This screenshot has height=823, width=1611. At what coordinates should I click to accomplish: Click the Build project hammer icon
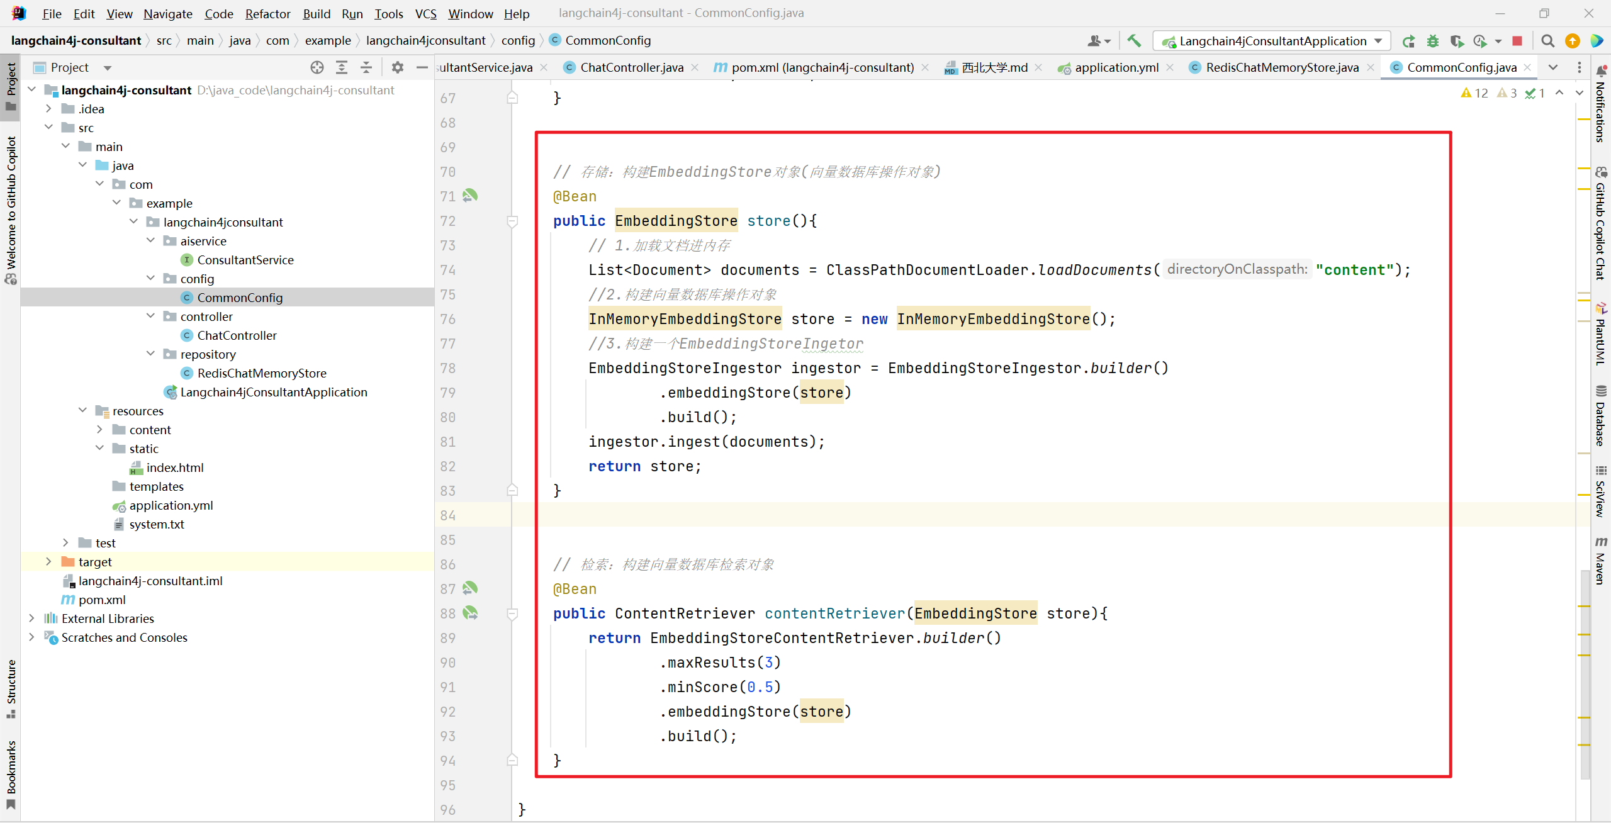[x=1134, y=41]
